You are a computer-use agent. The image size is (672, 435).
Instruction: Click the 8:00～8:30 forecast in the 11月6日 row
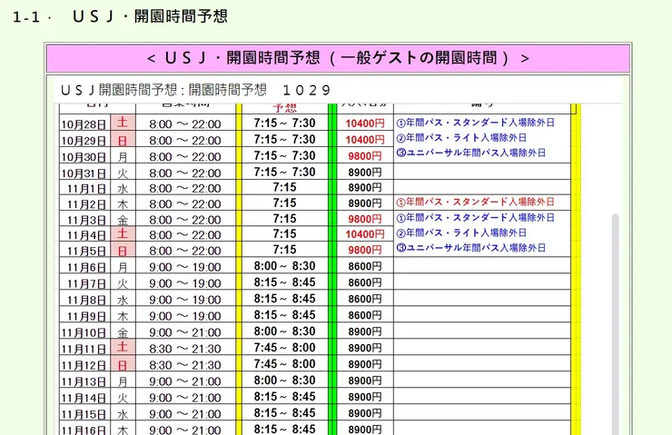click(284, 266)
